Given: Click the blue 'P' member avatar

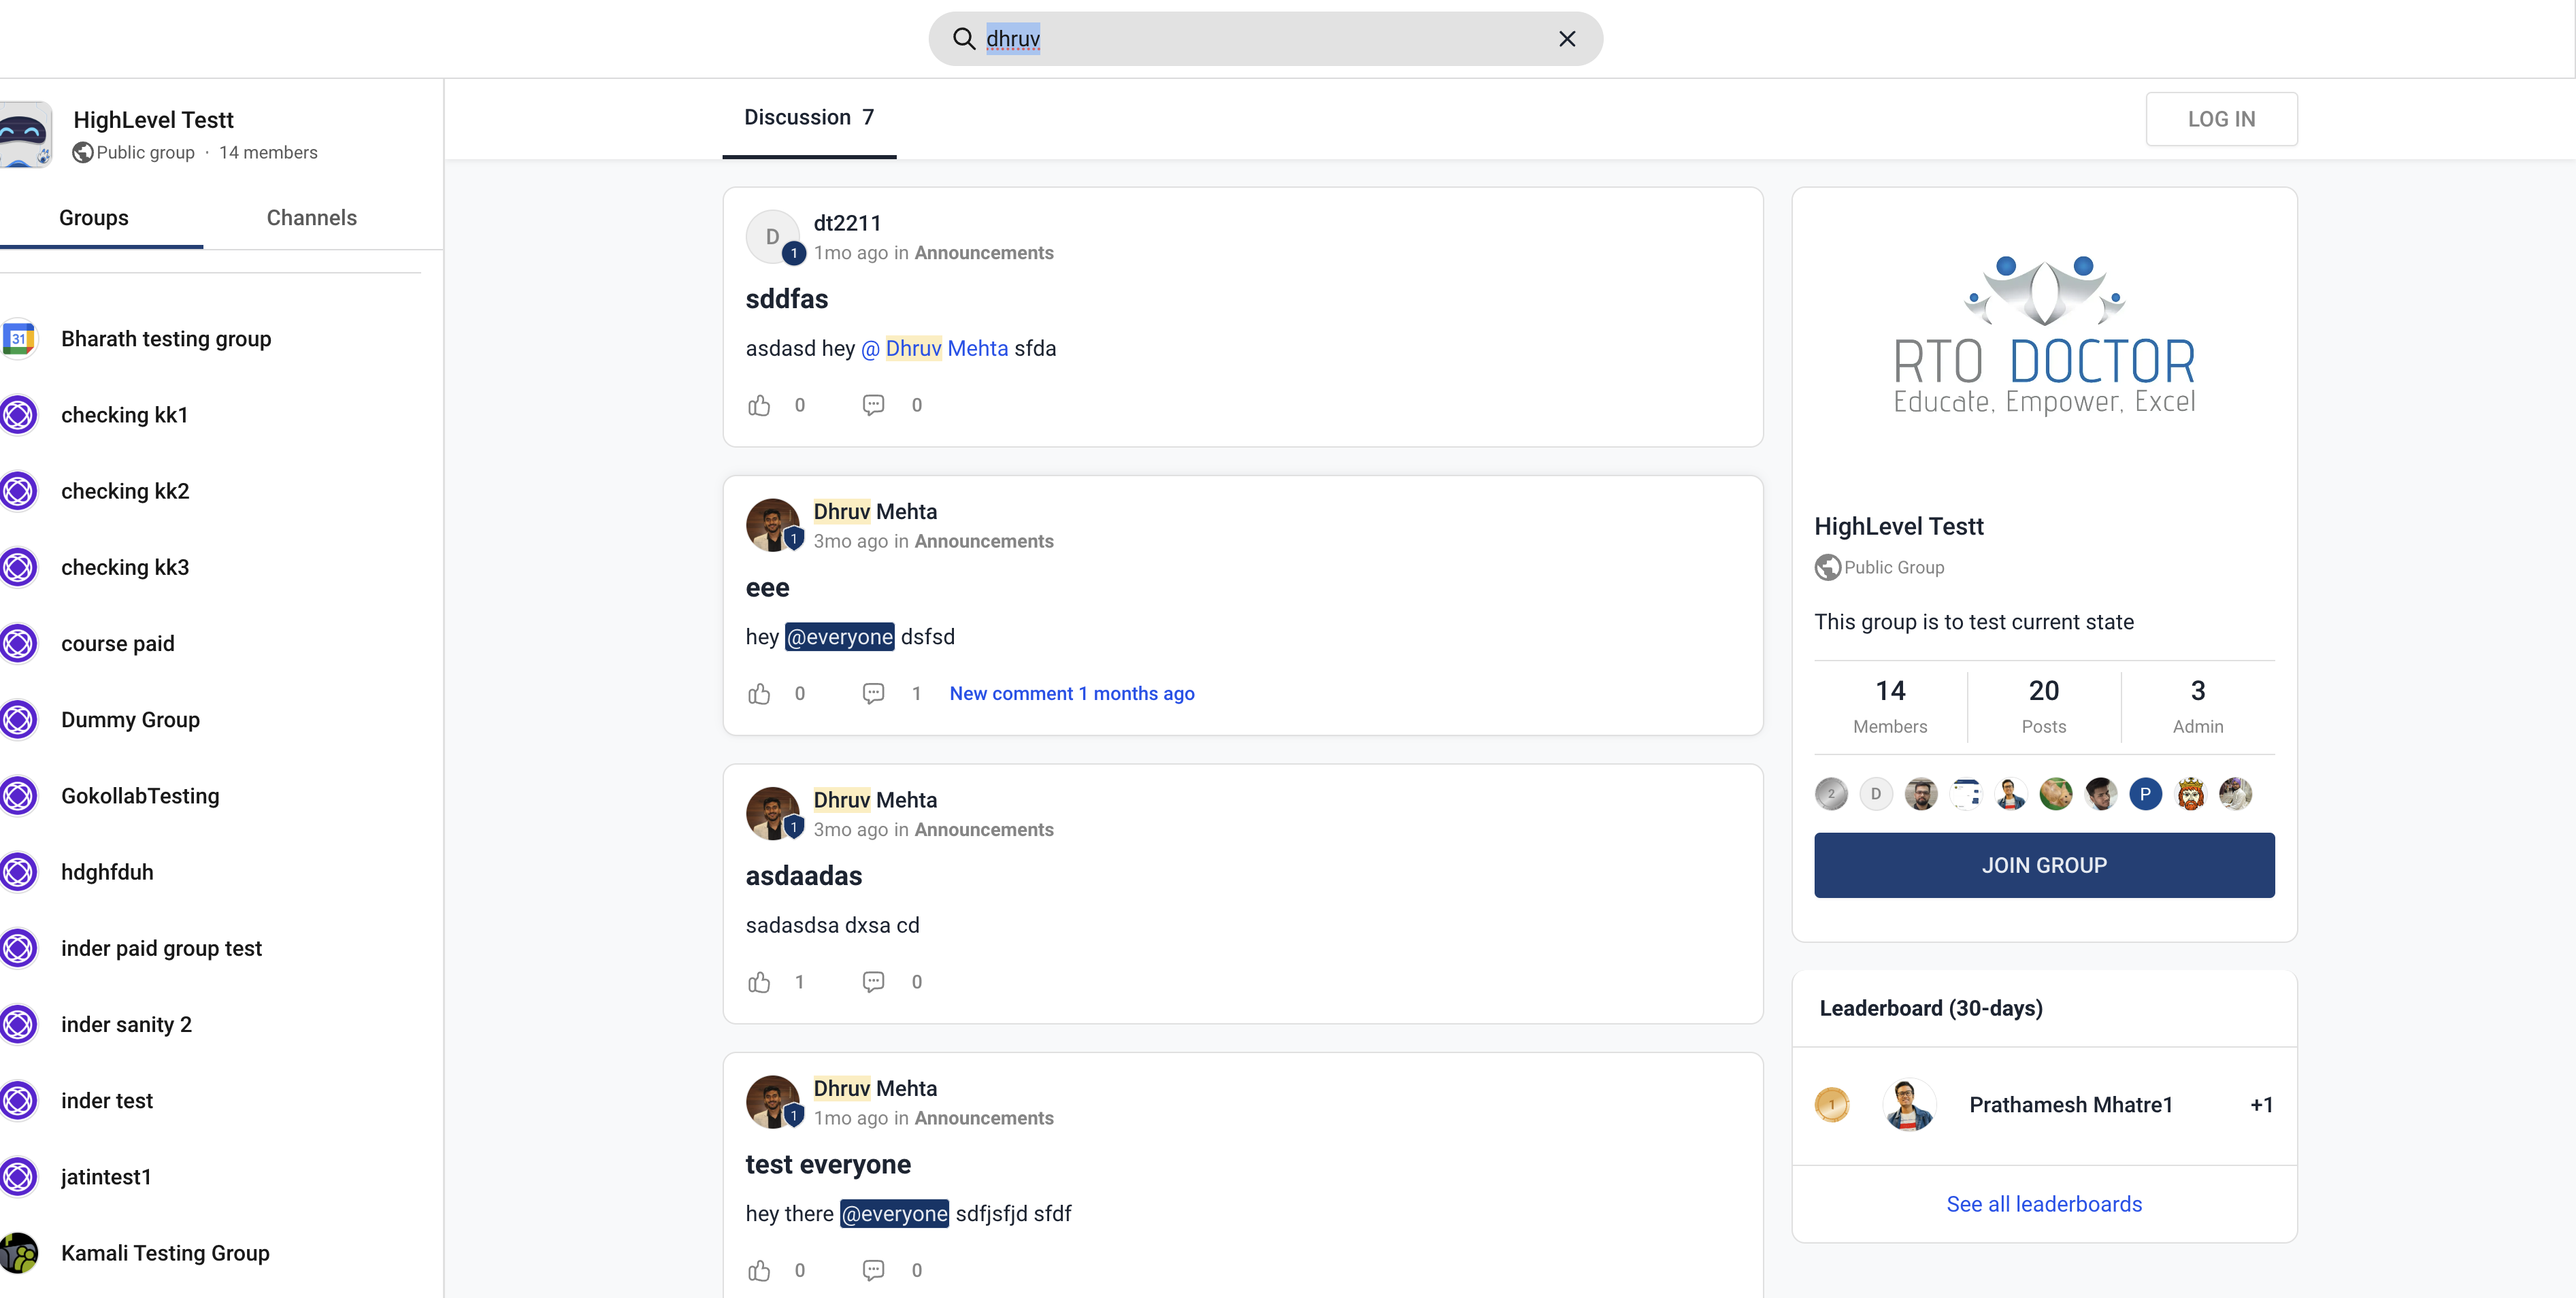Looking at the screenshot, I should 2144,794.
